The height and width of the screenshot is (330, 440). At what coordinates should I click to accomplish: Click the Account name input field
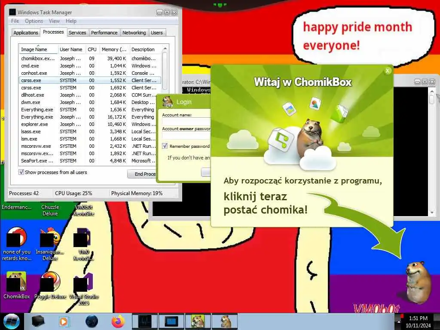[186, 122]
